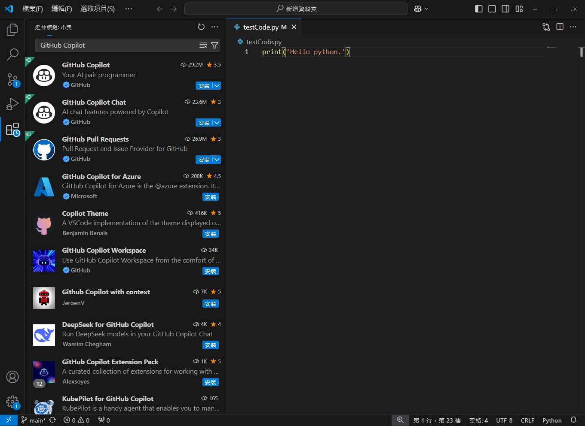
Task: Install Github Copilot with context
Action: [211, 304]
